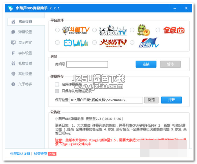The image size is (197, 164).
Task: Click the gear icon beside 其他设置
Action: [13, 74]
